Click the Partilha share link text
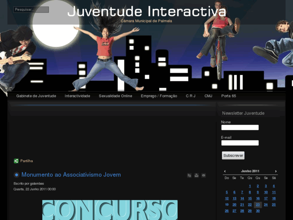The image size is (293, 220). (x=27, y=161)
